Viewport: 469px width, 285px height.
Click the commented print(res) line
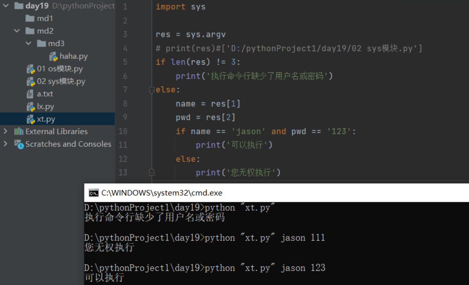tap(289, 48)
